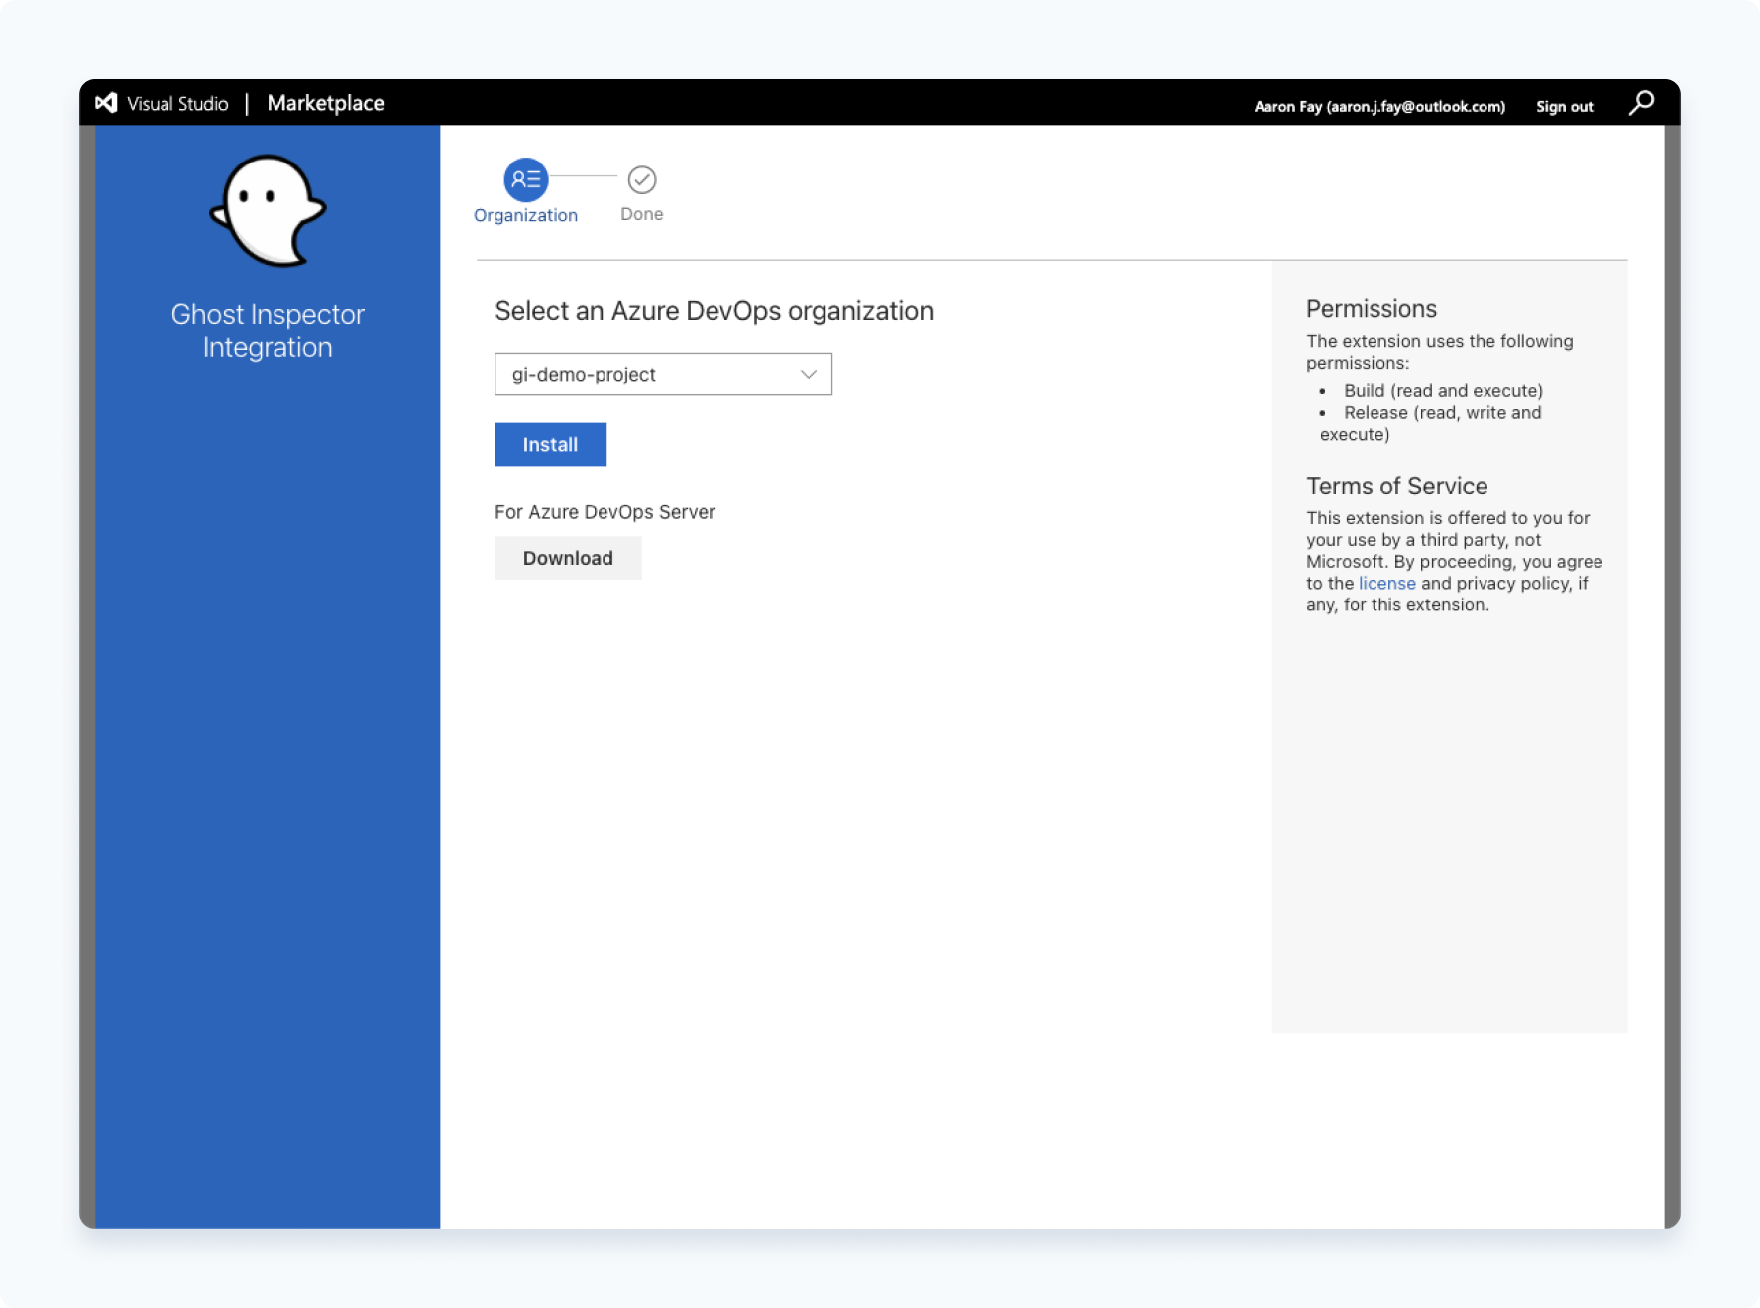
Task: Click the circled checkmark above Done
Action: click(x=641, y=179)
